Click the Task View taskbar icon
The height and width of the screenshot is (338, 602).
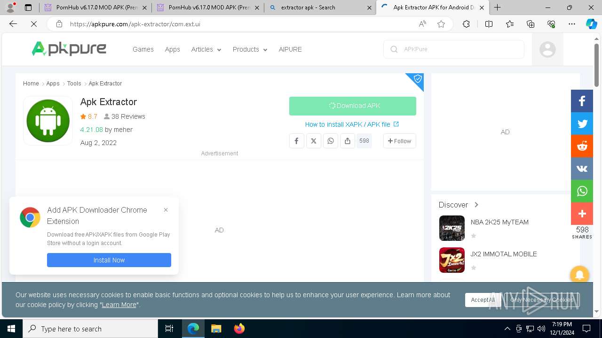pyautogui.click(x=169, y=329)
